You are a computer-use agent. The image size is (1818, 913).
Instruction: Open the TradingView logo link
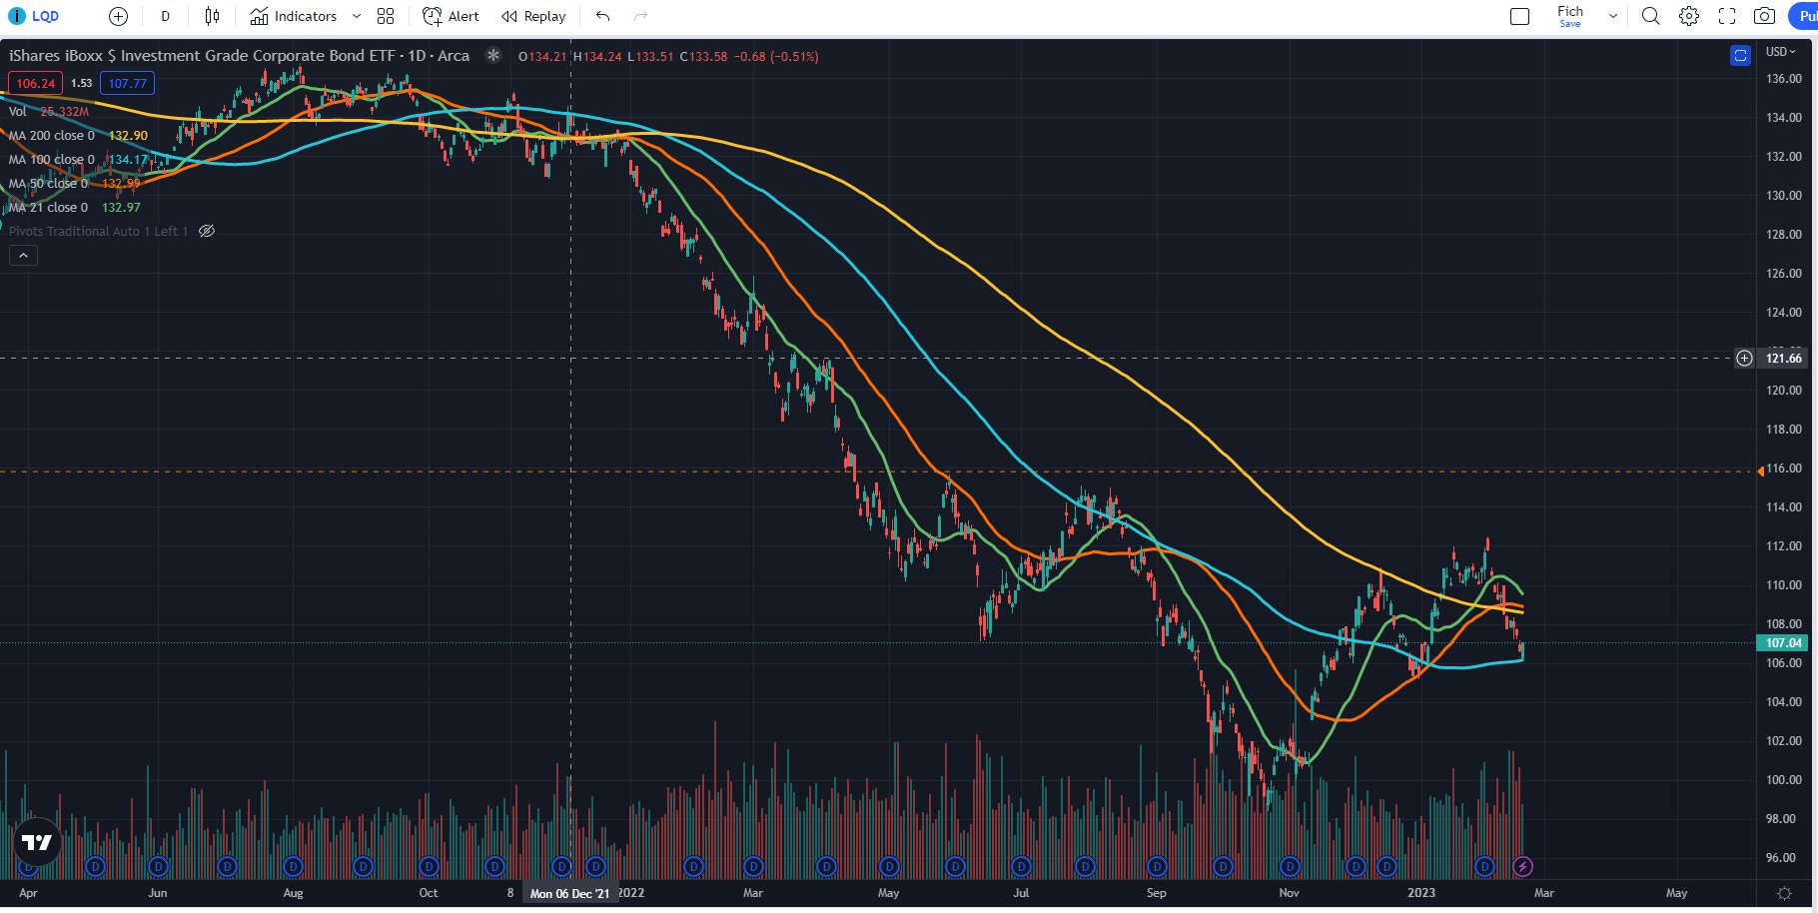click(37, 843)
